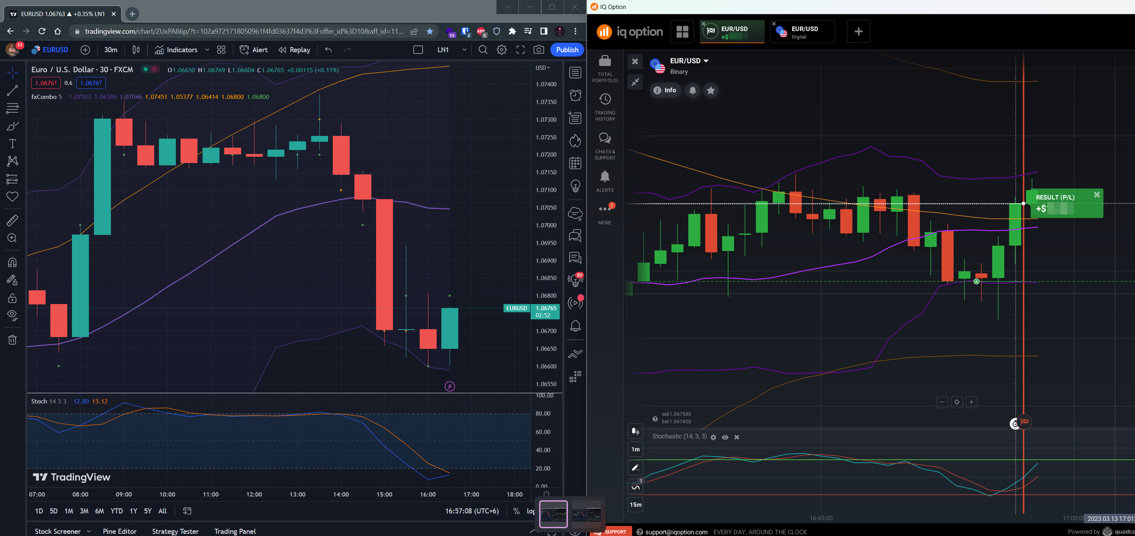Switch to the EUR/USD Digital tab
Image resolution: width=1135 pixels, height=536 pixels.
(802, 32)
